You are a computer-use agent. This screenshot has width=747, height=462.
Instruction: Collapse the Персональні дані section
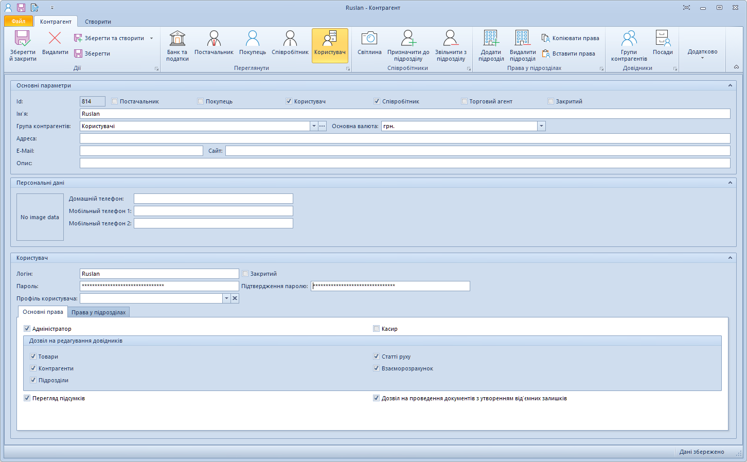730,183
